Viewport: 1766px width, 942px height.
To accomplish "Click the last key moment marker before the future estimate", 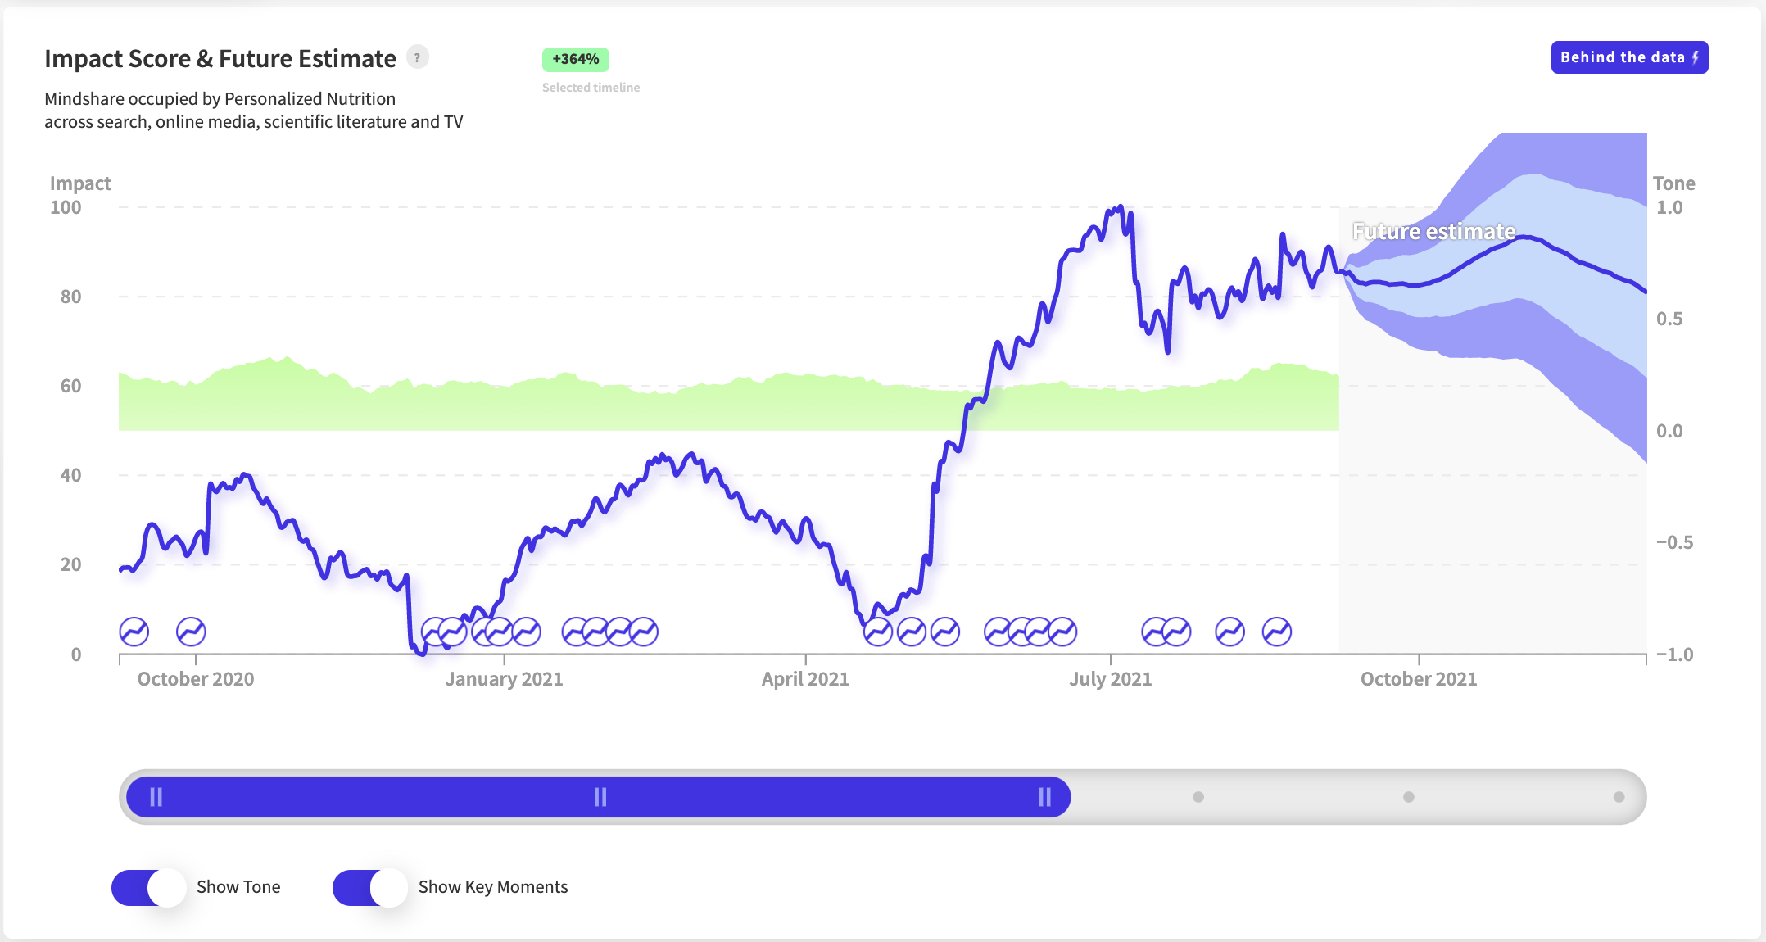I will 1277,632.
